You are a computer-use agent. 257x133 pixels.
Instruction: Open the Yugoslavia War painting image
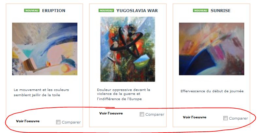(x=128, y=49)
